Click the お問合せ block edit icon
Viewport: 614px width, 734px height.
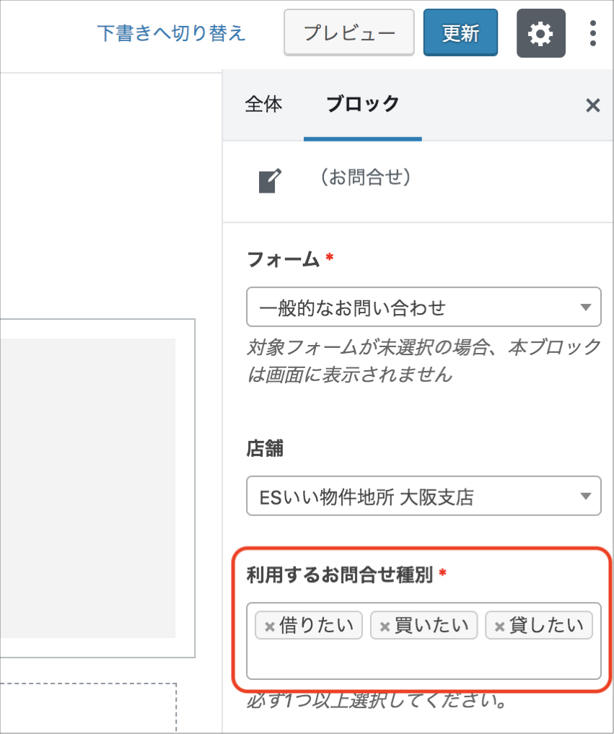point(271,180)
